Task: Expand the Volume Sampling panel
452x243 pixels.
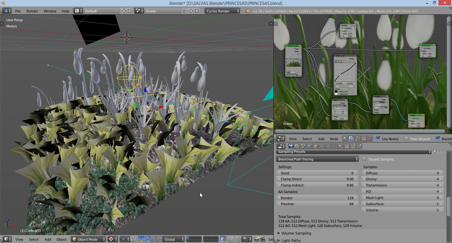Action: (x=296, y=233)
